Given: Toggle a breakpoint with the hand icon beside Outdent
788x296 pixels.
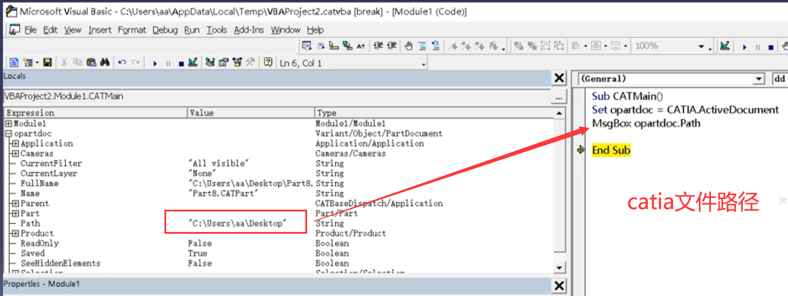Looking at the screenshot, I should point(409,46).
